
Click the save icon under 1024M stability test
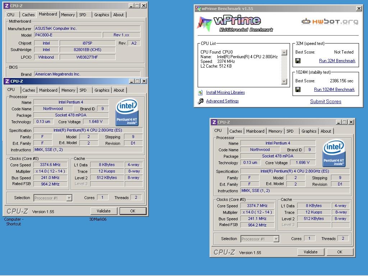click(298, 89)
